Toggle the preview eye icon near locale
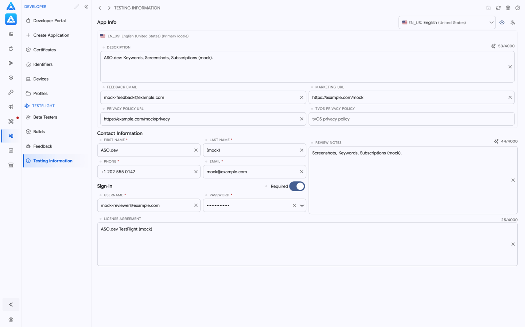The image size is (525, 327). (x=502, y=23)
